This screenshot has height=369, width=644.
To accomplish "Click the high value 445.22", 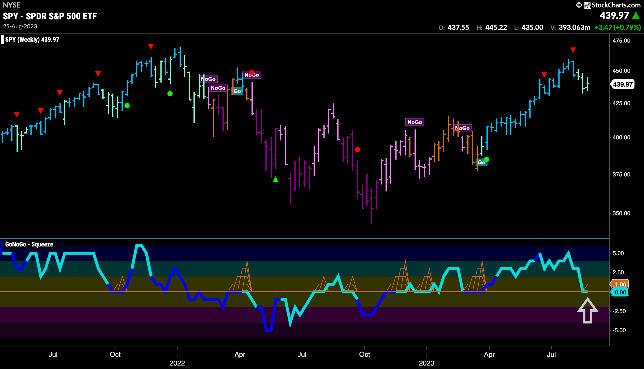I will pos(496,28).
